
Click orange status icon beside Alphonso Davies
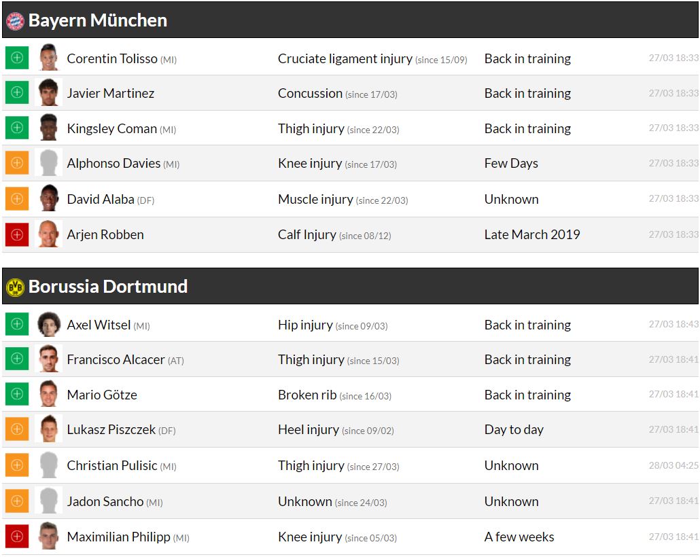coord(17,163)
